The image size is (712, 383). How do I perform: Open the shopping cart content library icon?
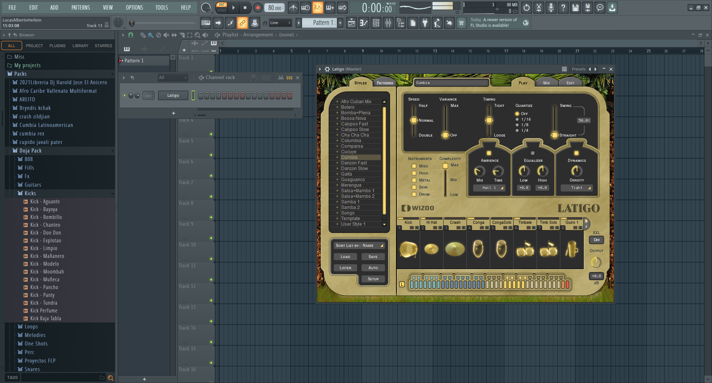click(461, 23)
